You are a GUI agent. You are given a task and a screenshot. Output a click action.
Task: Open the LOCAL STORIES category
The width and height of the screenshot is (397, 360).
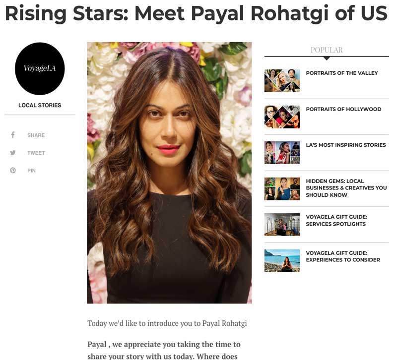pyautogui.click(x=40, y=105)
